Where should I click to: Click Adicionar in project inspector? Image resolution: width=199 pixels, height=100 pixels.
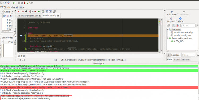(172, 13)
